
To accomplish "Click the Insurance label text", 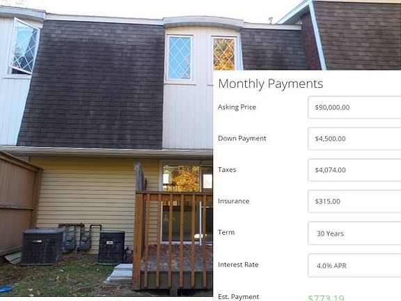I will pyautogui.click(x=233, y=201).
